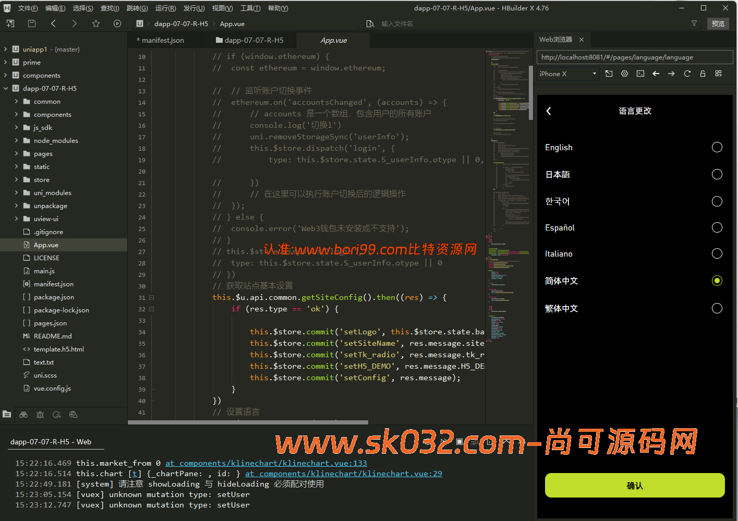Click the save file icon in toolbar

click(x=32, y=23)
